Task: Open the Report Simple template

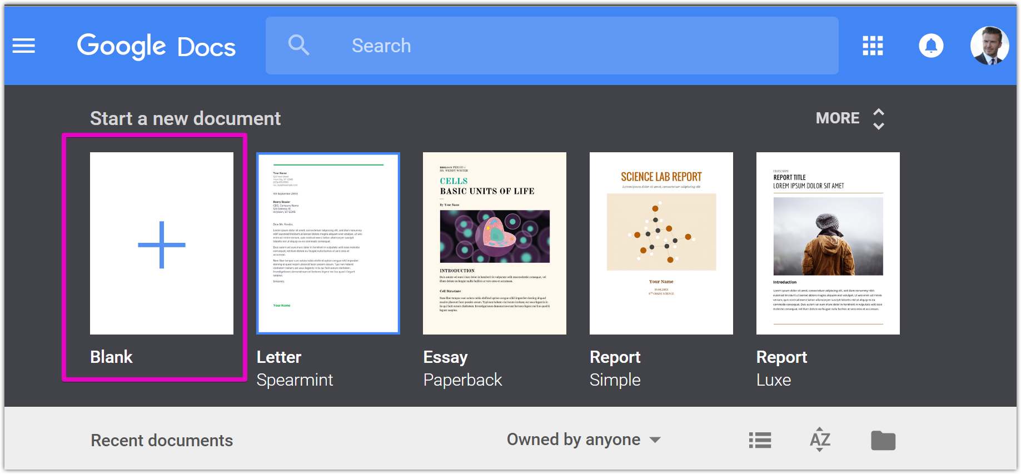Action: pyautogui.click(x=661, y=243)
